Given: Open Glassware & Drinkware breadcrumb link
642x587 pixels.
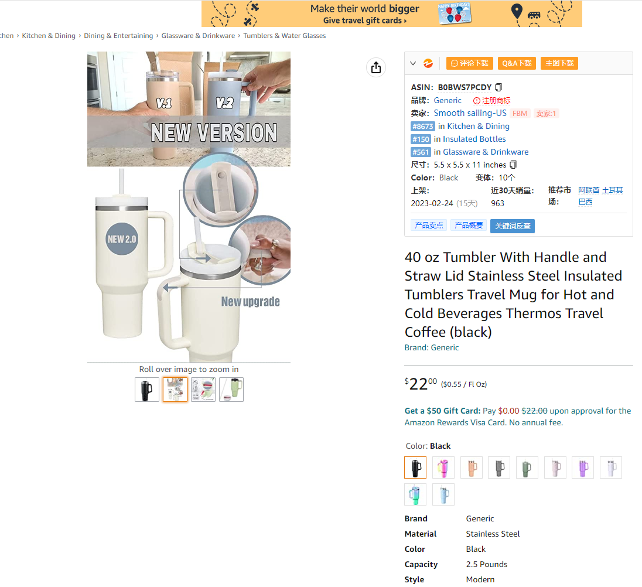Looking at the screenshot, I should tap(198, 36).
